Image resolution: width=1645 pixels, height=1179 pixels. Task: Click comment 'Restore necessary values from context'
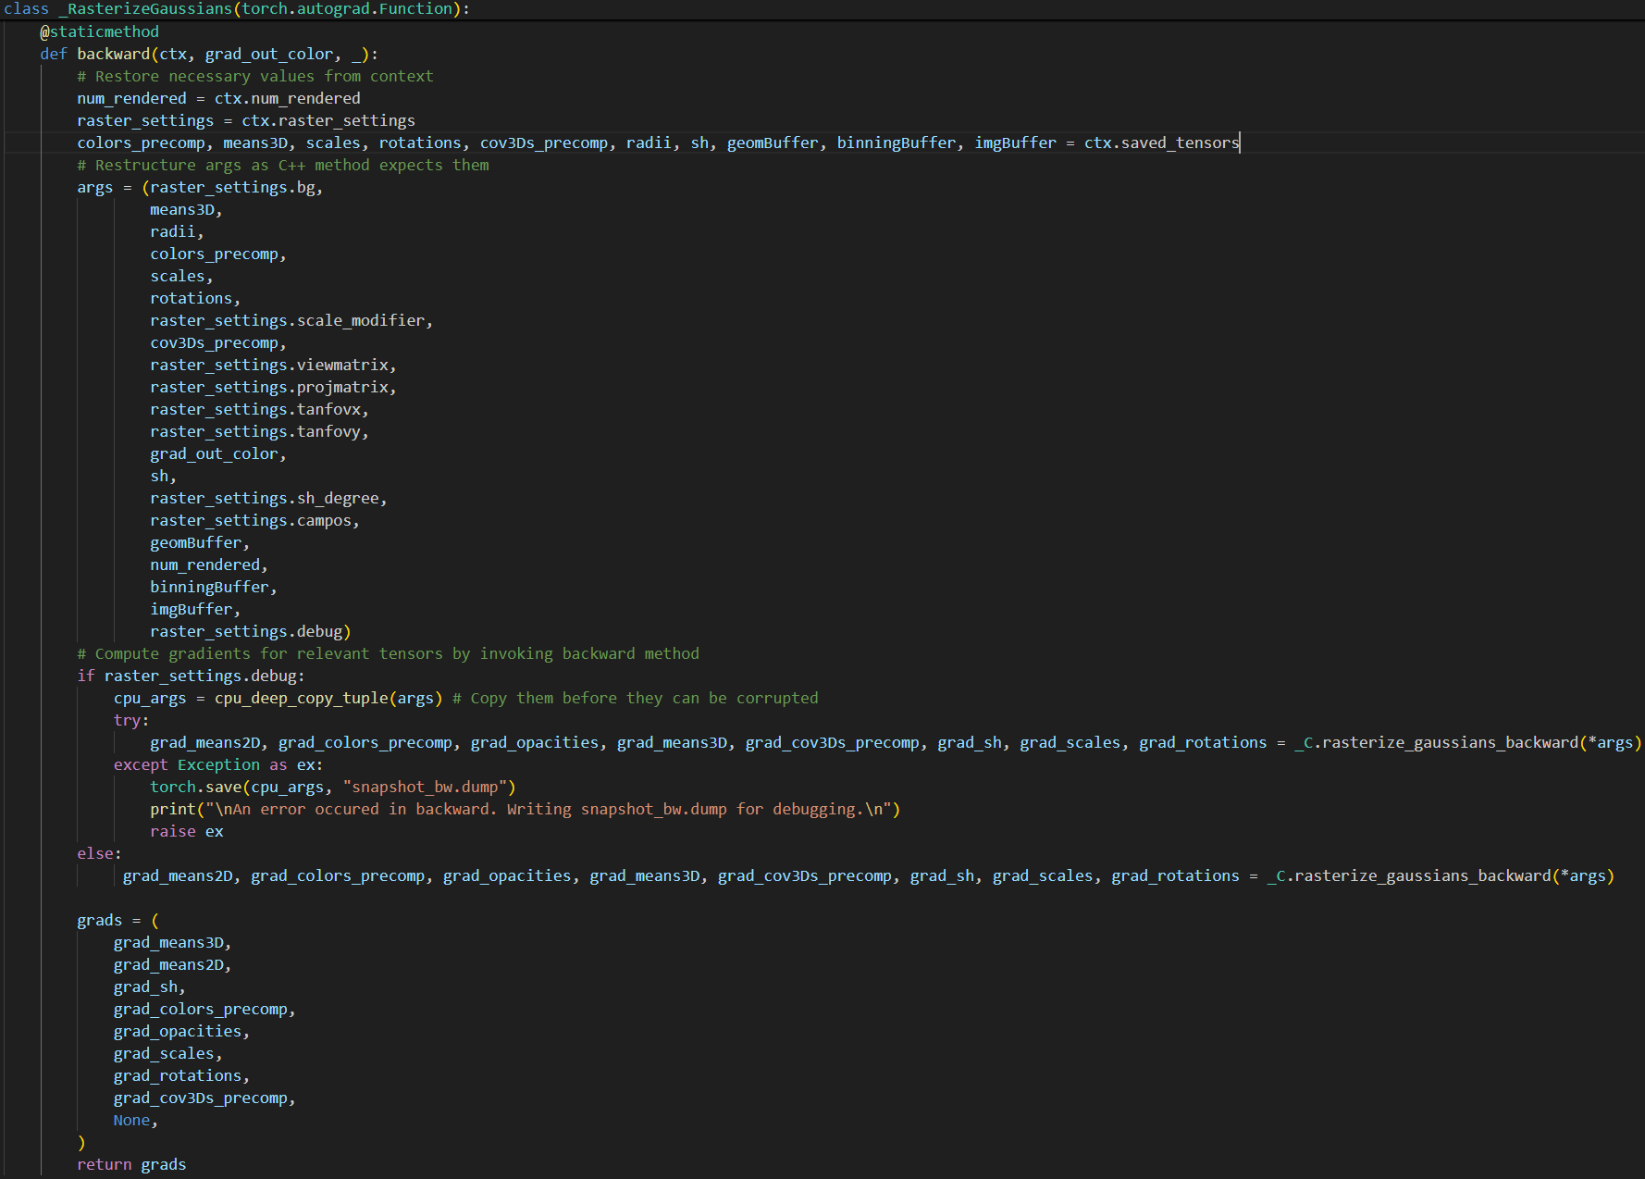[x=255, y=76]
